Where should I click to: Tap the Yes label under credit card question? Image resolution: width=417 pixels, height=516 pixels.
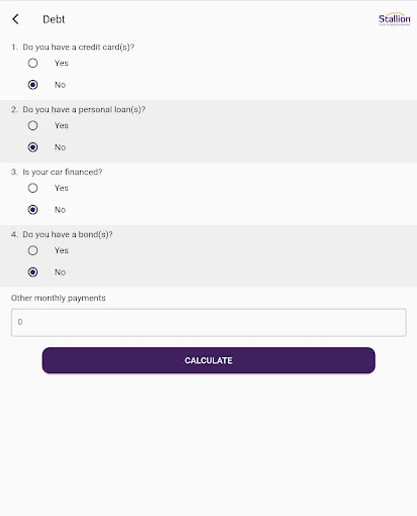[61, 63]
